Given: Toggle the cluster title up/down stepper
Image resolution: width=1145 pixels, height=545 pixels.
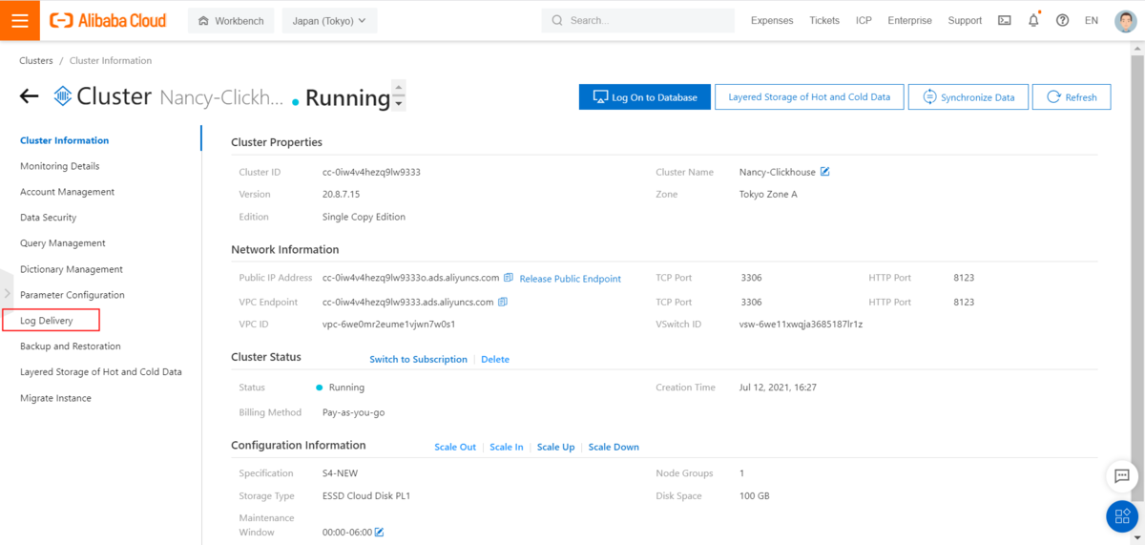Looking at the screenshot, I should pos(399,95).
